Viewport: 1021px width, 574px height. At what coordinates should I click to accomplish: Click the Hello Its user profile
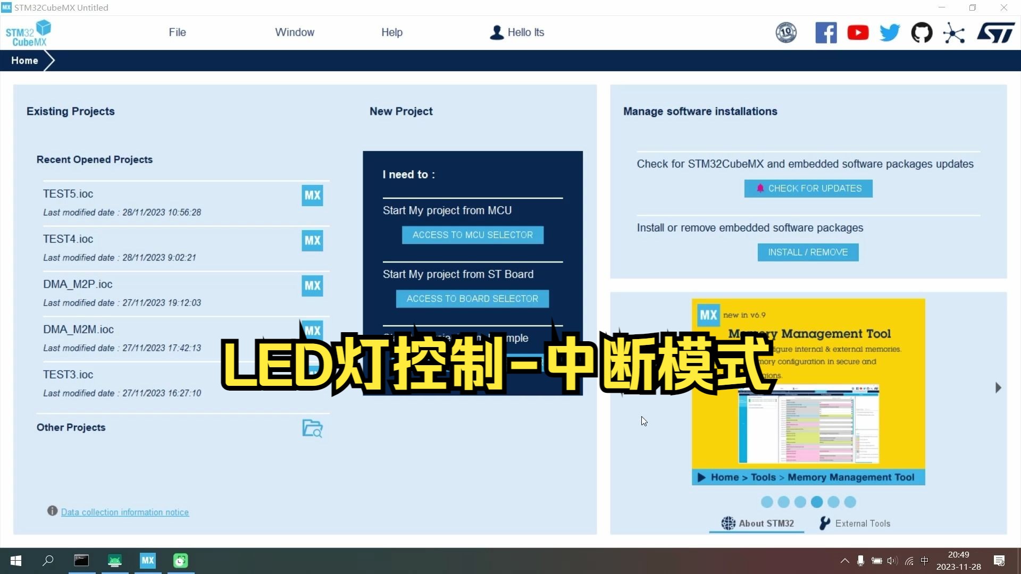point(516,32)
